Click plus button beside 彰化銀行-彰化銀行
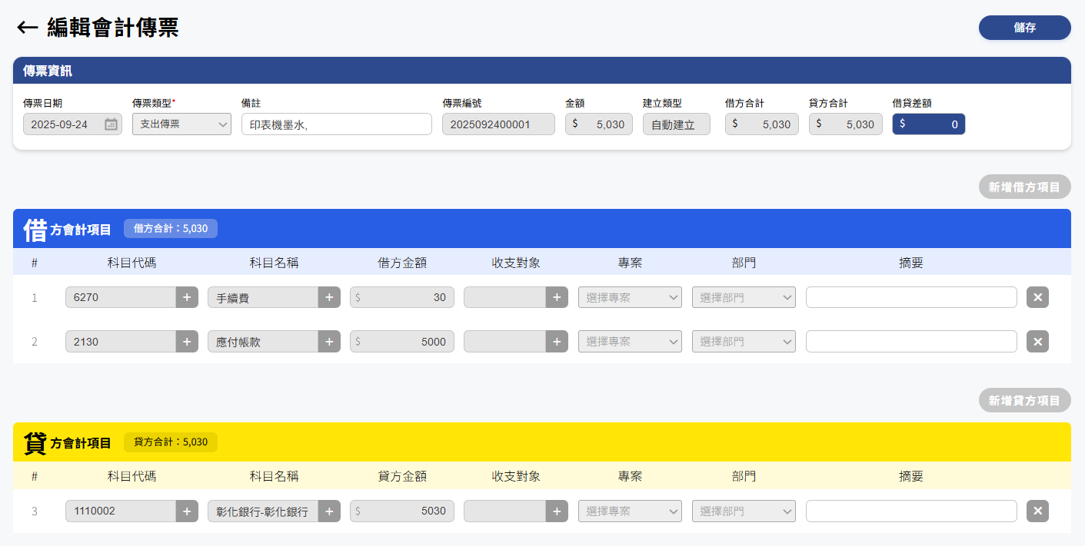 coord(329,511)
